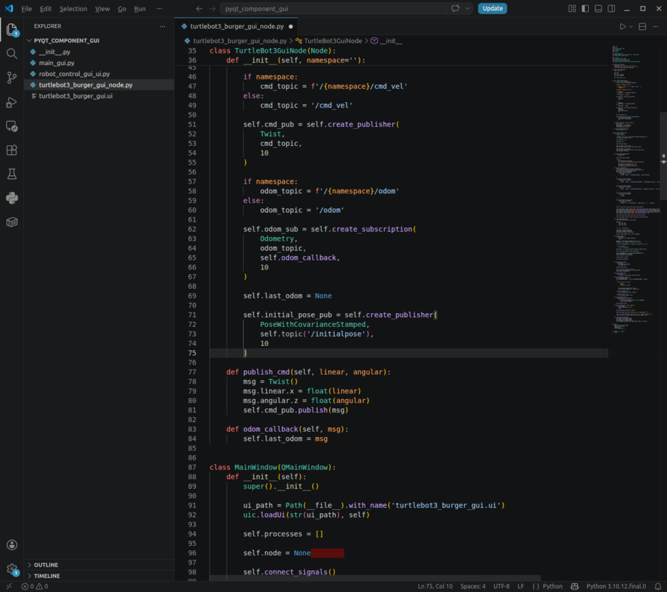Open the Python extension view
This screenshot has width=667, height=592.
click(12, 198)
